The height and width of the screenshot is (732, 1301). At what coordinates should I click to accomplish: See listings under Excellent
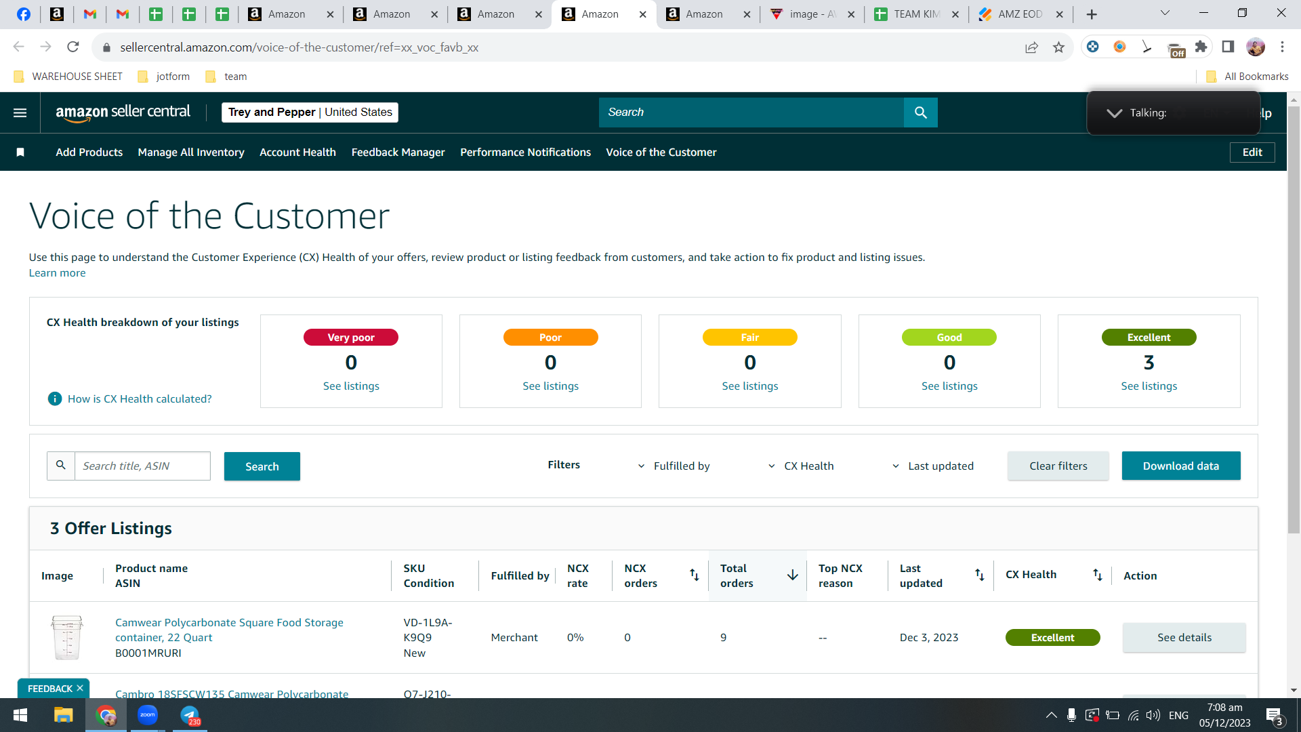point(1149,386)
